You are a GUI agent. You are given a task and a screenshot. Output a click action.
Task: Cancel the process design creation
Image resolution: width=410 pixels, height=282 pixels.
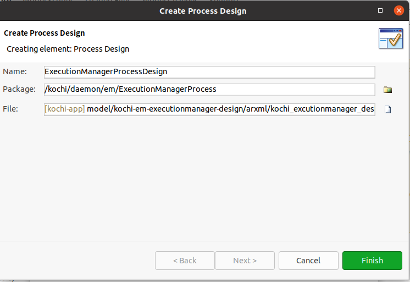(308, 261)
